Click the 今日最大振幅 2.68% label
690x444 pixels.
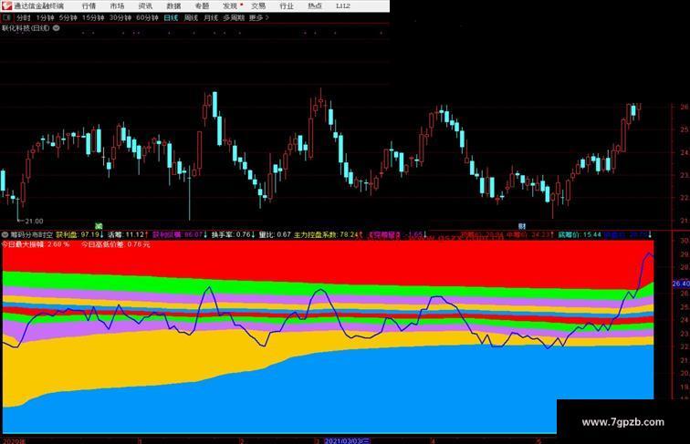[36, 244]
